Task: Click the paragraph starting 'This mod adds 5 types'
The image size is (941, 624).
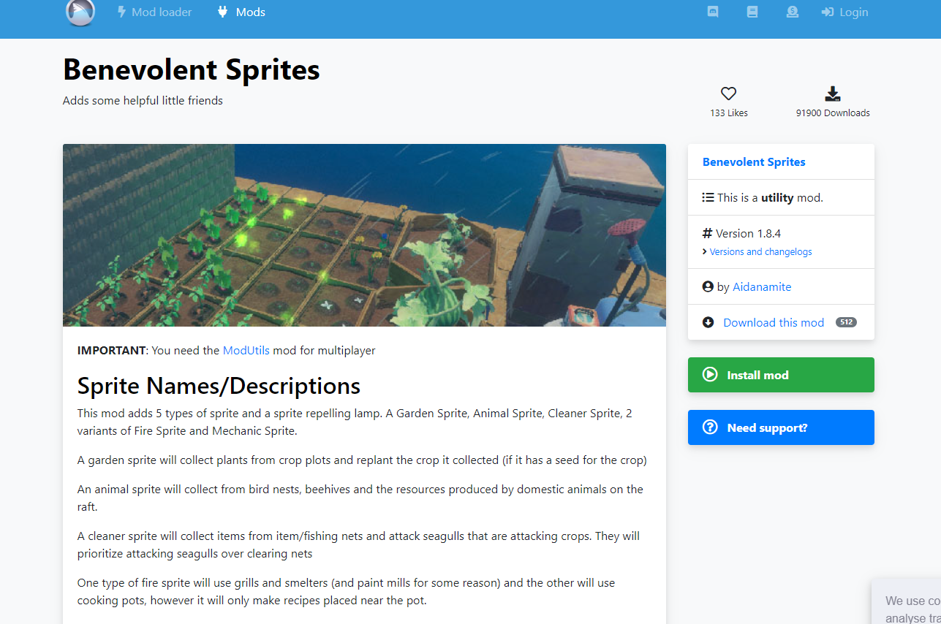Action: click(355, 422)
